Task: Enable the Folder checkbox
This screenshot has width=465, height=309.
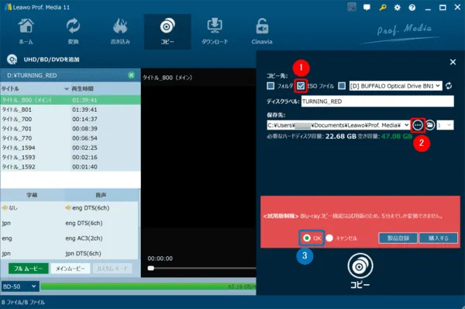Action: (270, 86)
